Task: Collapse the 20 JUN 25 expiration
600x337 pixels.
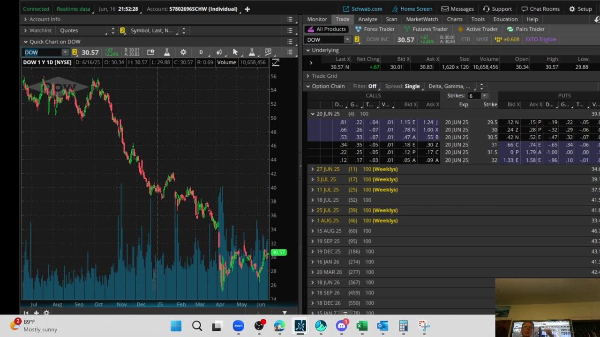Action: [313, 114]
